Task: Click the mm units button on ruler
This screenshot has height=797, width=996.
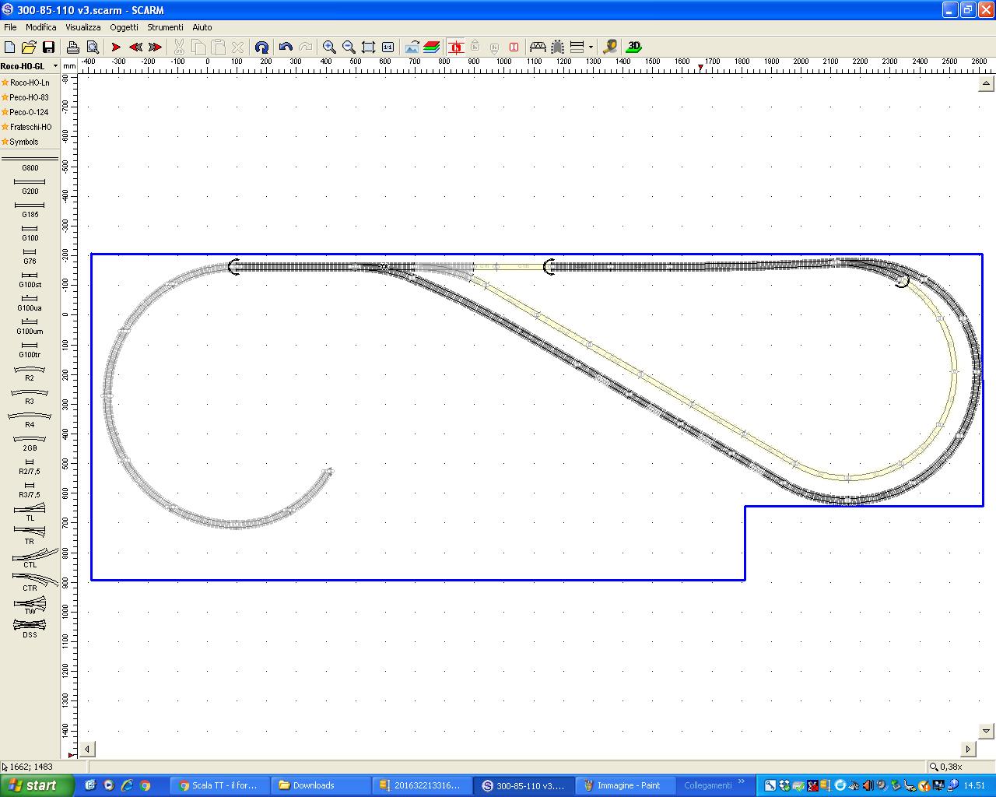Action: tap(70, 66)
